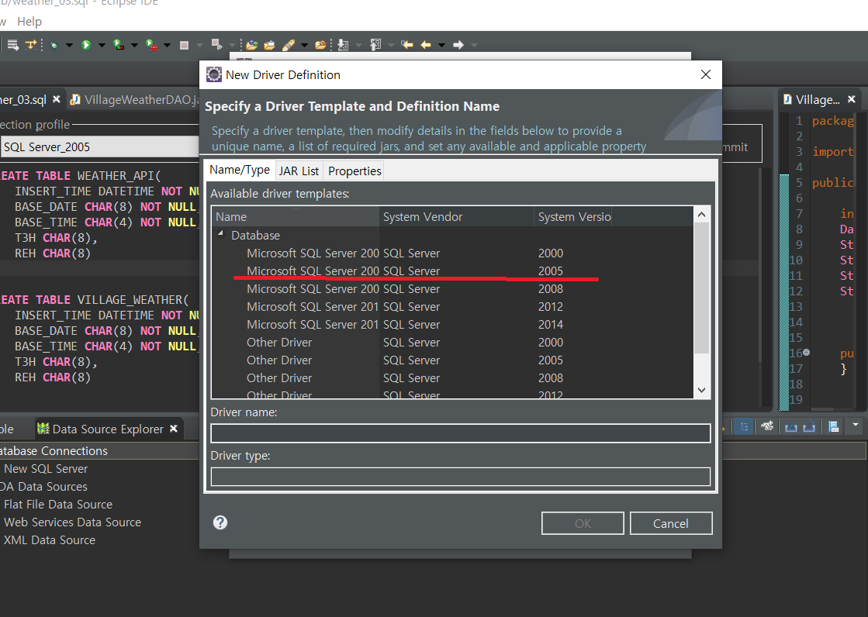Viewport: 868px width, 617px height.
Task: Collapse the Database tree node
Action: coord(221,234)
